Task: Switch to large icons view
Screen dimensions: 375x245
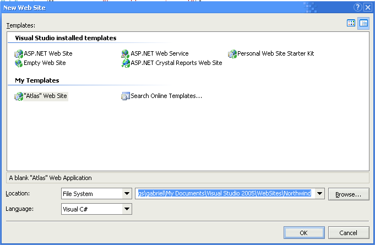Action: click(x=351, y=23)
